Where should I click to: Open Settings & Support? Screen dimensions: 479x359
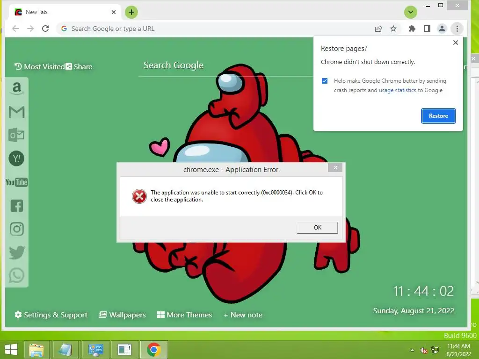[x=51, y=315]
